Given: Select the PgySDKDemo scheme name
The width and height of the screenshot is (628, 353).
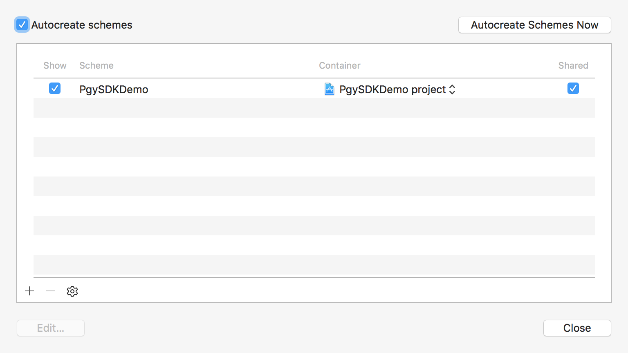Looking at the screenshot, I should (114, 89).
